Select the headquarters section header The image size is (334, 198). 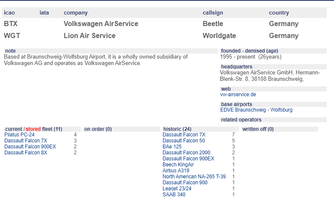[273, 67]
